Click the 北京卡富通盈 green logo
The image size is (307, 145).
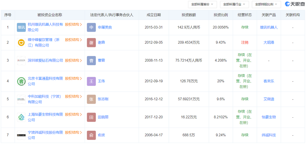pos(21,81)
